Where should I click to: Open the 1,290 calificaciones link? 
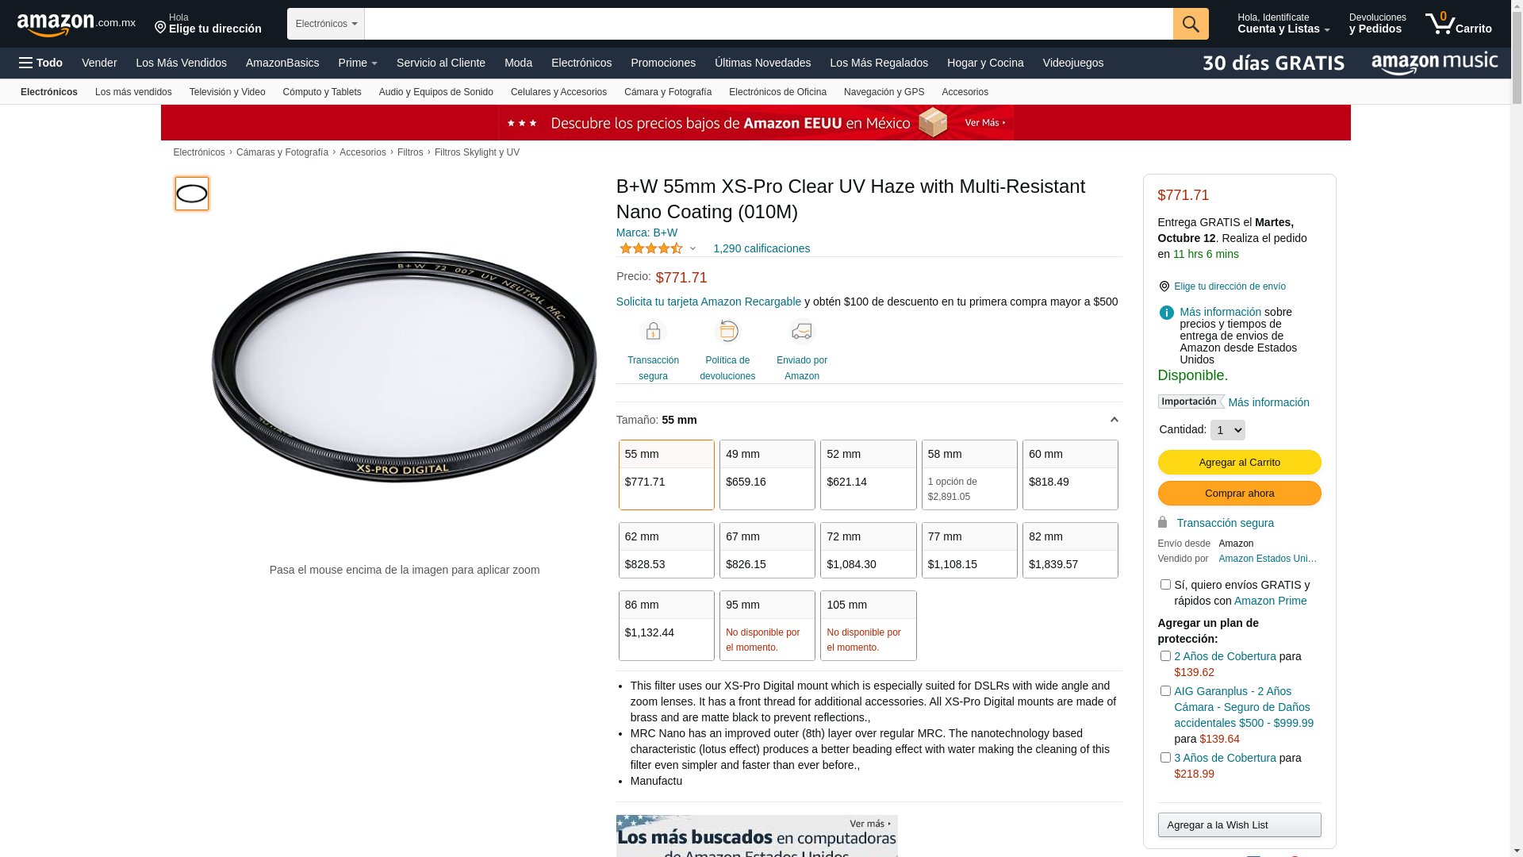[x=761, y=248]
